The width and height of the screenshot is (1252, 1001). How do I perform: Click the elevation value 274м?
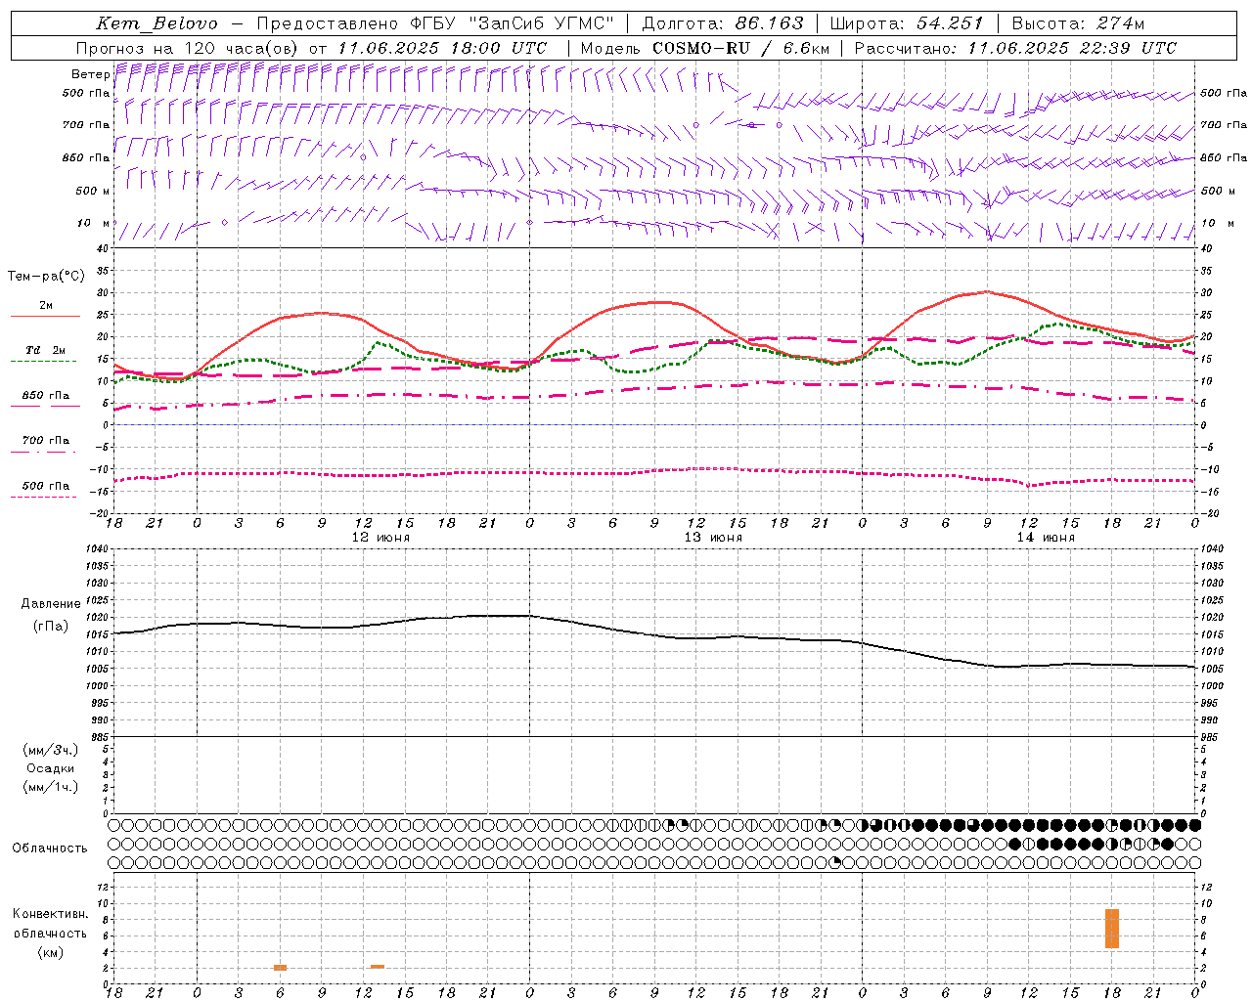pos(1120,23)
